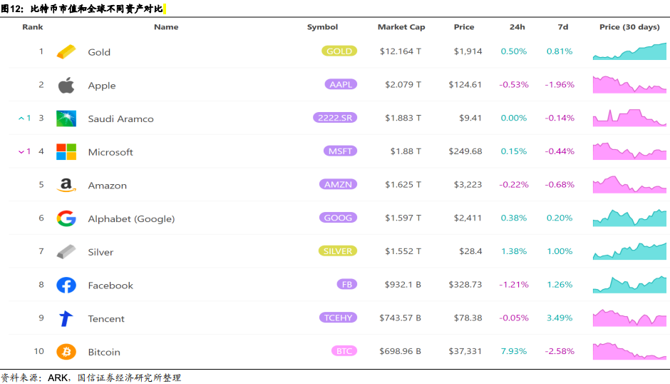Click the GOLD symbol badge
The image size is (670, 384).
point(339,51)
